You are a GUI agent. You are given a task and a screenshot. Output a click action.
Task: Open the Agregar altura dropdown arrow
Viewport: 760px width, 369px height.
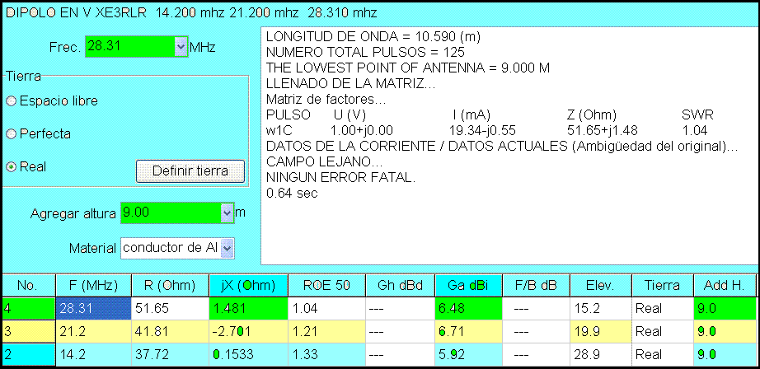[228, 213]
